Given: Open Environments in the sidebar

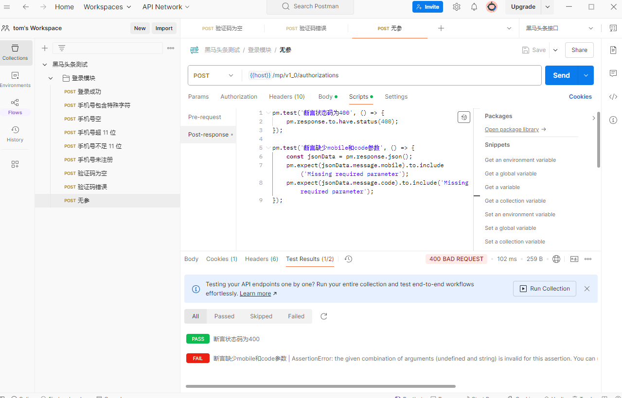Looking at the screenshot, I should point(15,80).
